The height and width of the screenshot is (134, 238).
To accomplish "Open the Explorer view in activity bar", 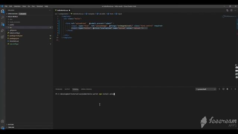I will [x=3, y=11].
